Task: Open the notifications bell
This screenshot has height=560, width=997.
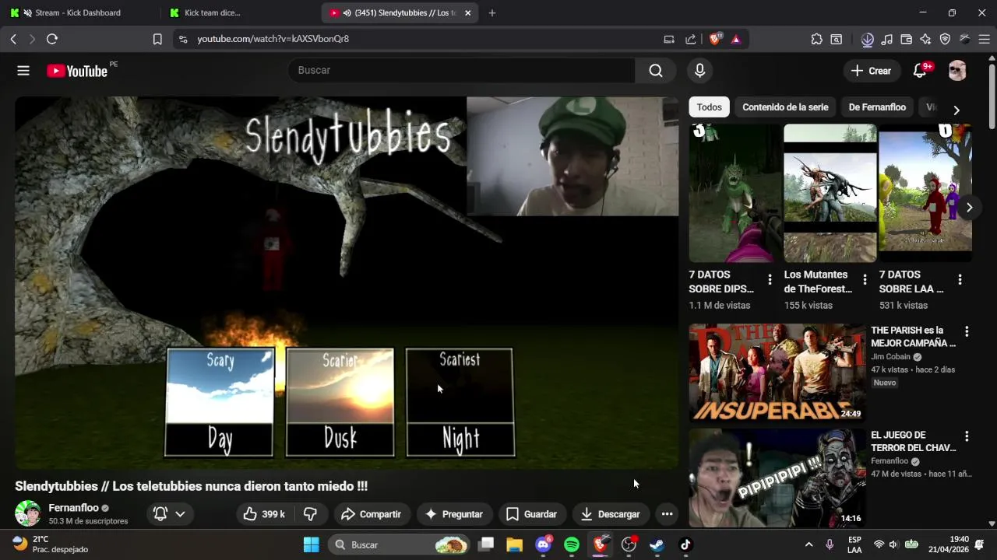Action: [x=920, y=71]
